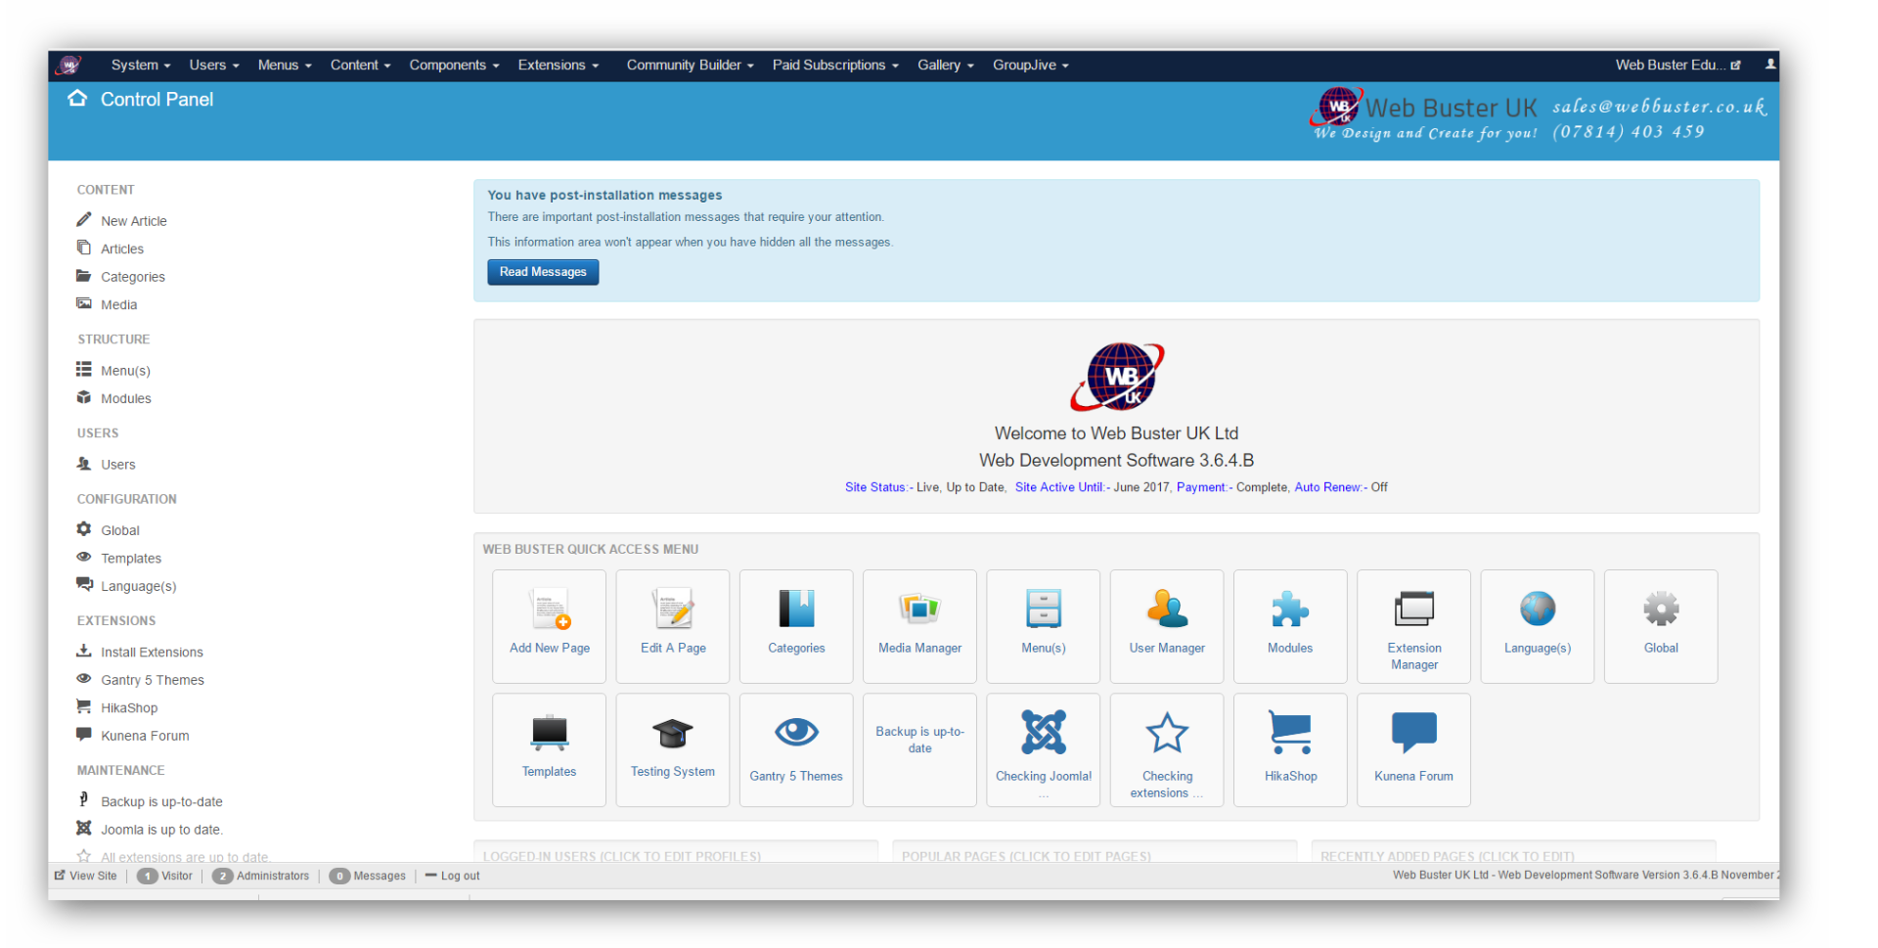Open the Gantry 5 Themes eye tile
The height and width of the screenshot is (948, 1878).
[x=796, y=749]
